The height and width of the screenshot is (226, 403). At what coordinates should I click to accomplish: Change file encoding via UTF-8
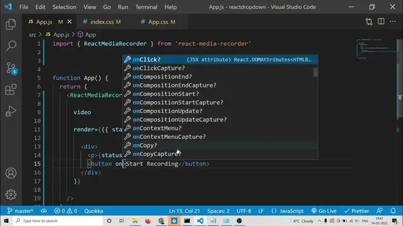click(244, 211)
